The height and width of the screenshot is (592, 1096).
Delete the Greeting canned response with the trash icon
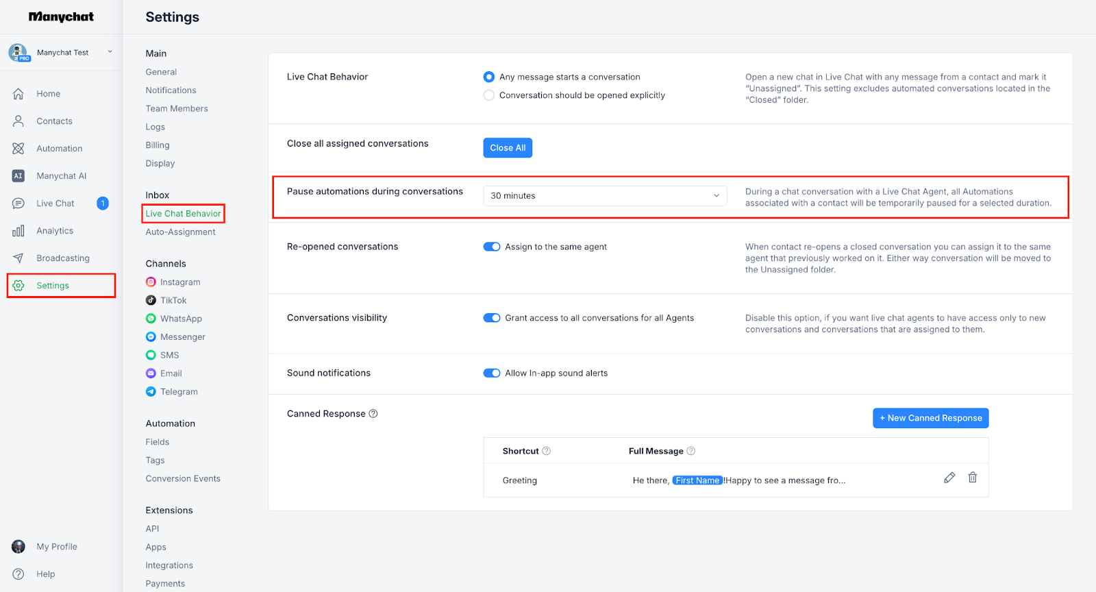972,478
